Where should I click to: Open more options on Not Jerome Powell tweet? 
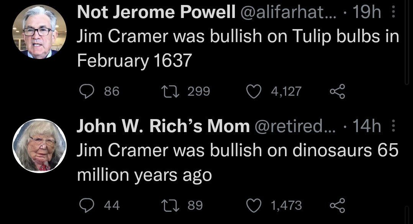pyautogui.click(x=393, y=12)
